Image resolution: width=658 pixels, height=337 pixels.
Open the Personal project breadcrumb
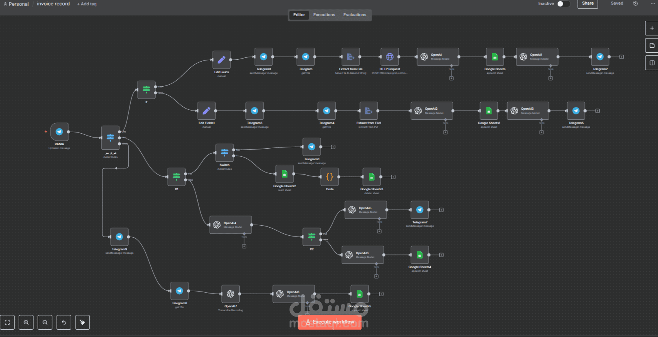(x=16, y=4)
